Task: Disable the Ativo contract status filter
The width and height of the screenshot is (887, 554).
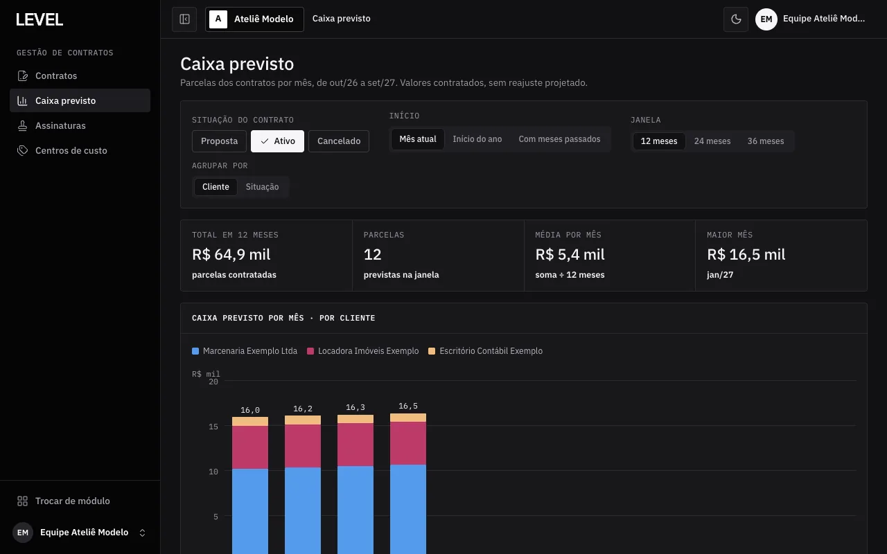Action: (x=277, y=141)
